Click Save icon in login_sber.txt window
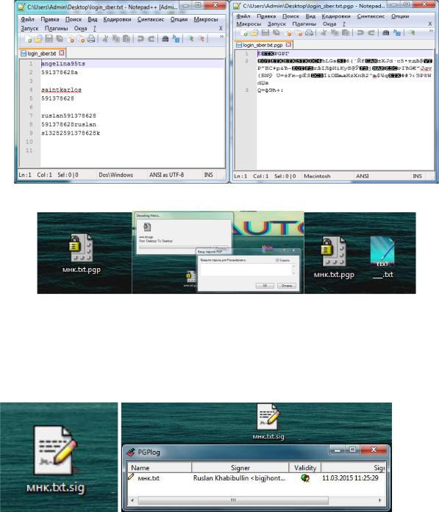 49,39
